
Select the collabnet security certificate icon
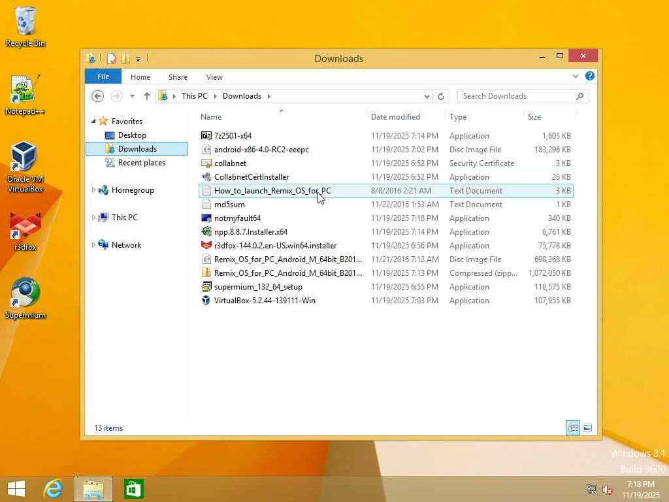click(x=206, y=163)
